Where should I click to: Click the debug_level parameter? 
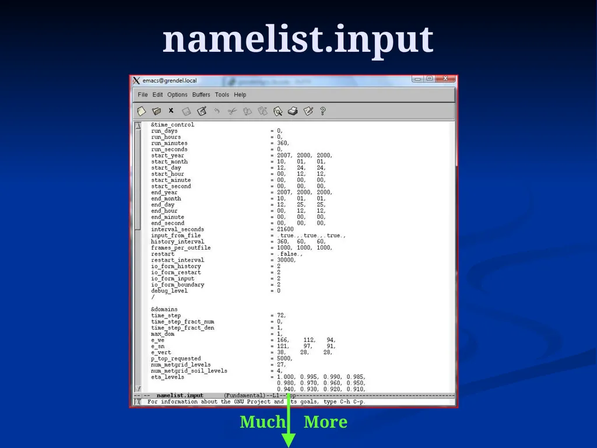pyautogui.click(x=169, y=290)
